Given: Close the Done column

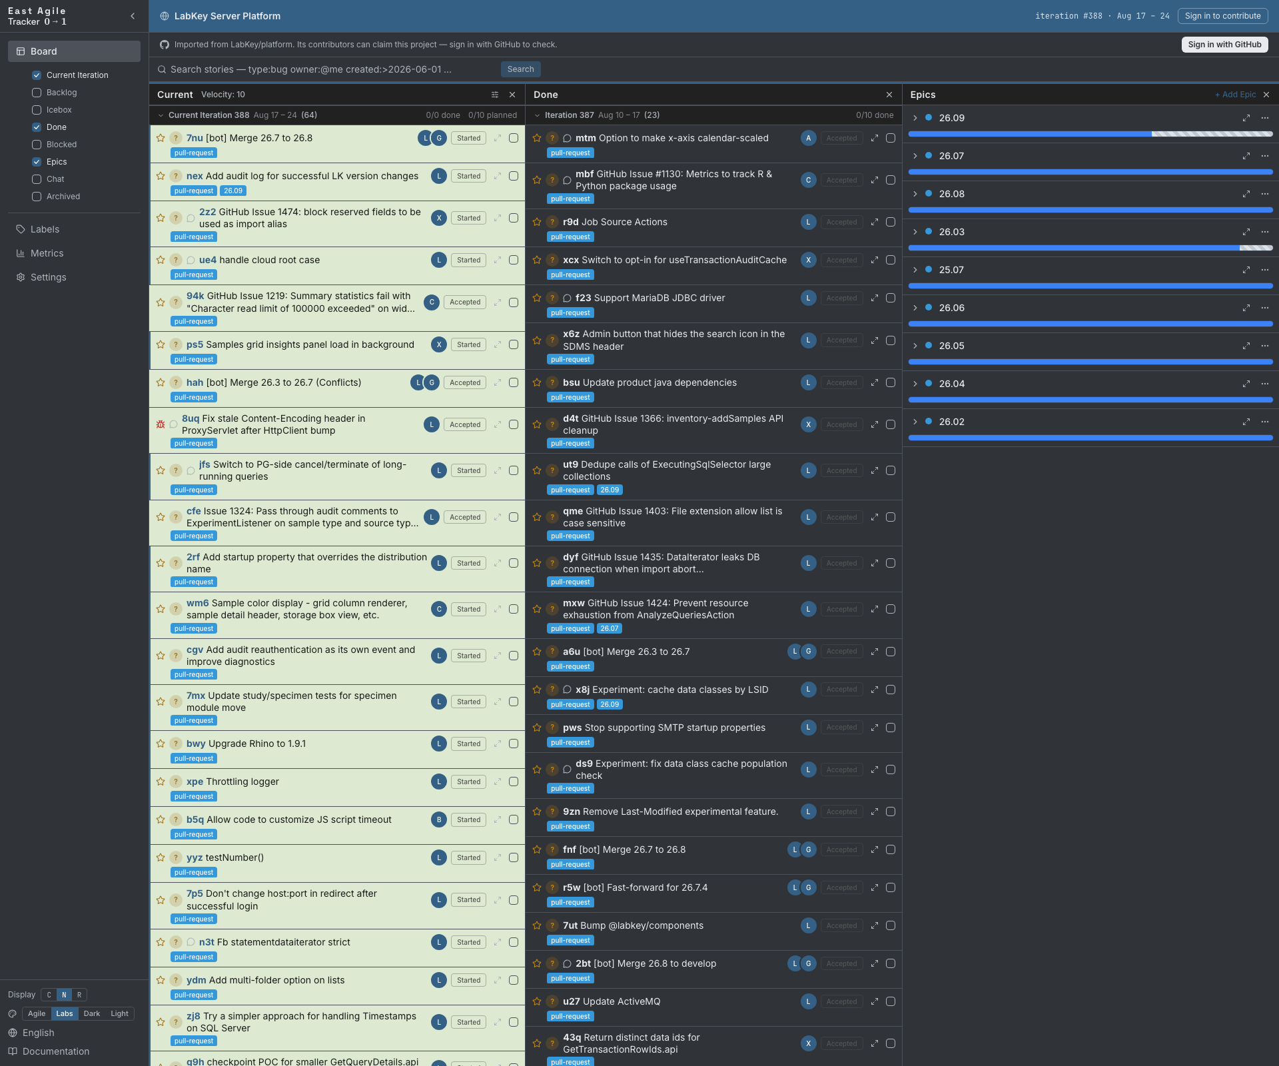Looking at the screenshot, I should pyautogui.click(x=889, y=95).
